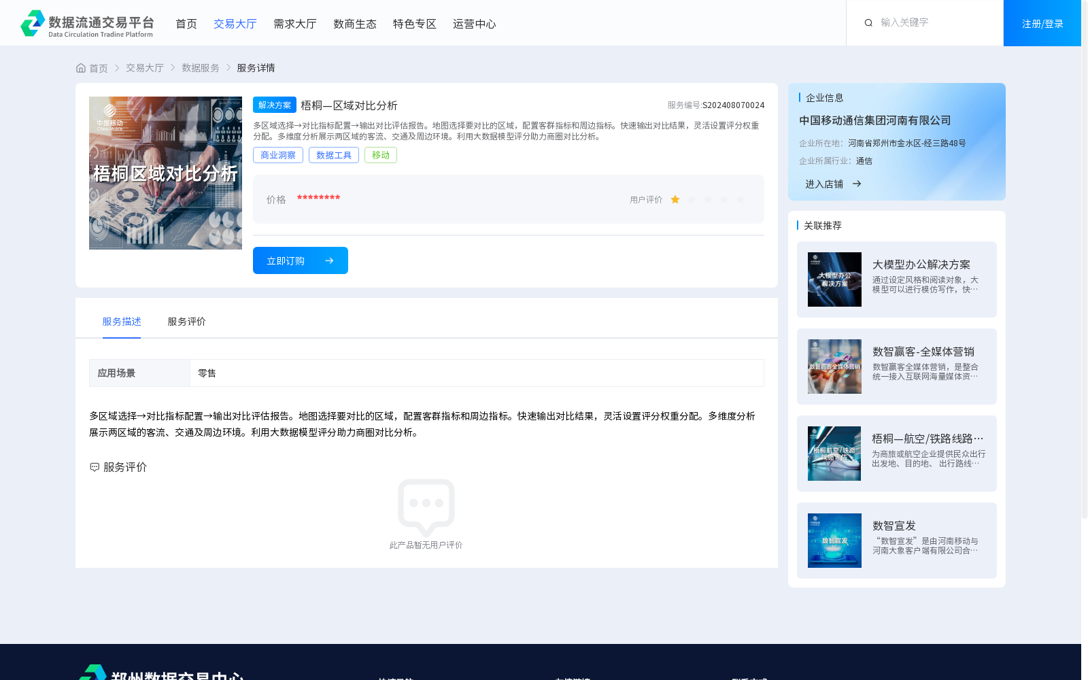
Task: Click the 解决方案 badge
Action: pos(275,105)
